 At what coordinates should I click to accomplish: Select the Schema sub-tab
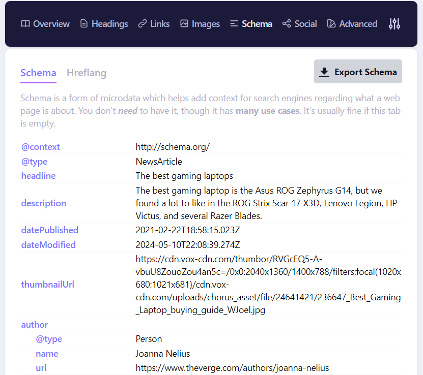38,73
